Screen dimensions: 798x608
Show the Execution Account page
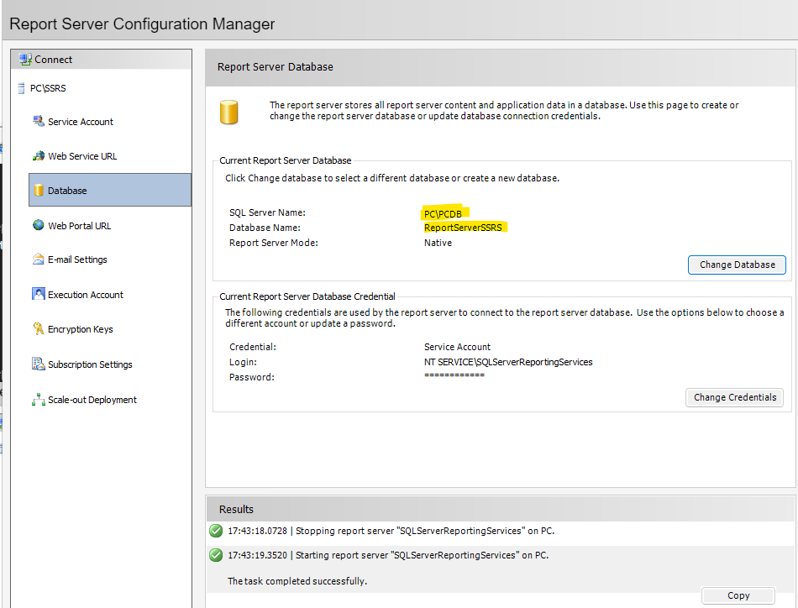(x=86, y=295)
